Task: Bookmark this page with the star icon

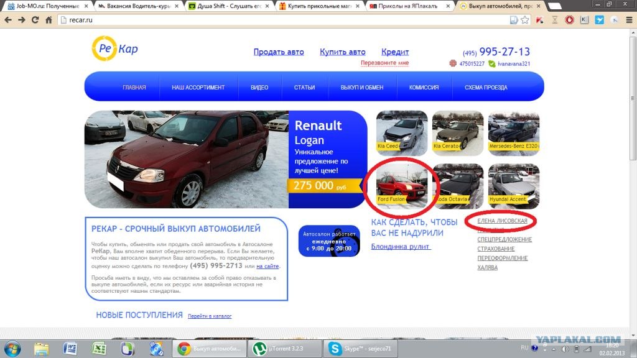Action: pyautogui.click(x=525, y=19)
